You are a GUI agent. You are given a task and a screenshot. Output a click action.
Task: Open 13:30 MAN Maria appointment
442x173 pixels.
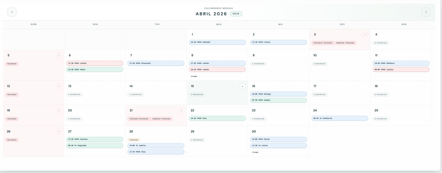pyautogui.click(x=95, y=70)
